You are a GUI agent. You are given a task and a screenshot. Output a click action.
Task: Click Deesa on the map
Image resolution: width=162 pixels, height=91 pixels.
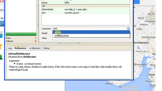(x=141, y=18)
